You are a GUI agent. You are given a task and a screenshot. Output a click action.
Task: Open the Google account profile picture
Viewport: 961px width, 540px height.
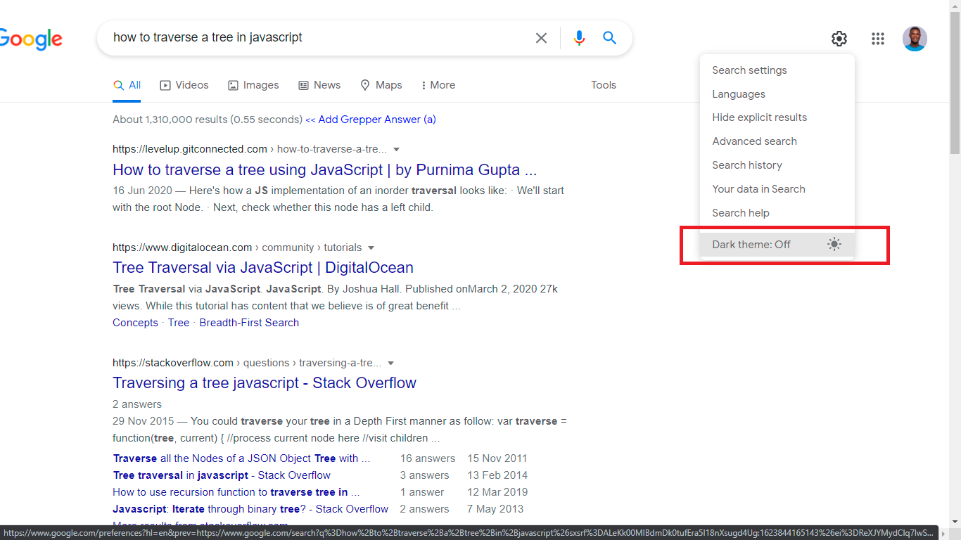[915, 39]
